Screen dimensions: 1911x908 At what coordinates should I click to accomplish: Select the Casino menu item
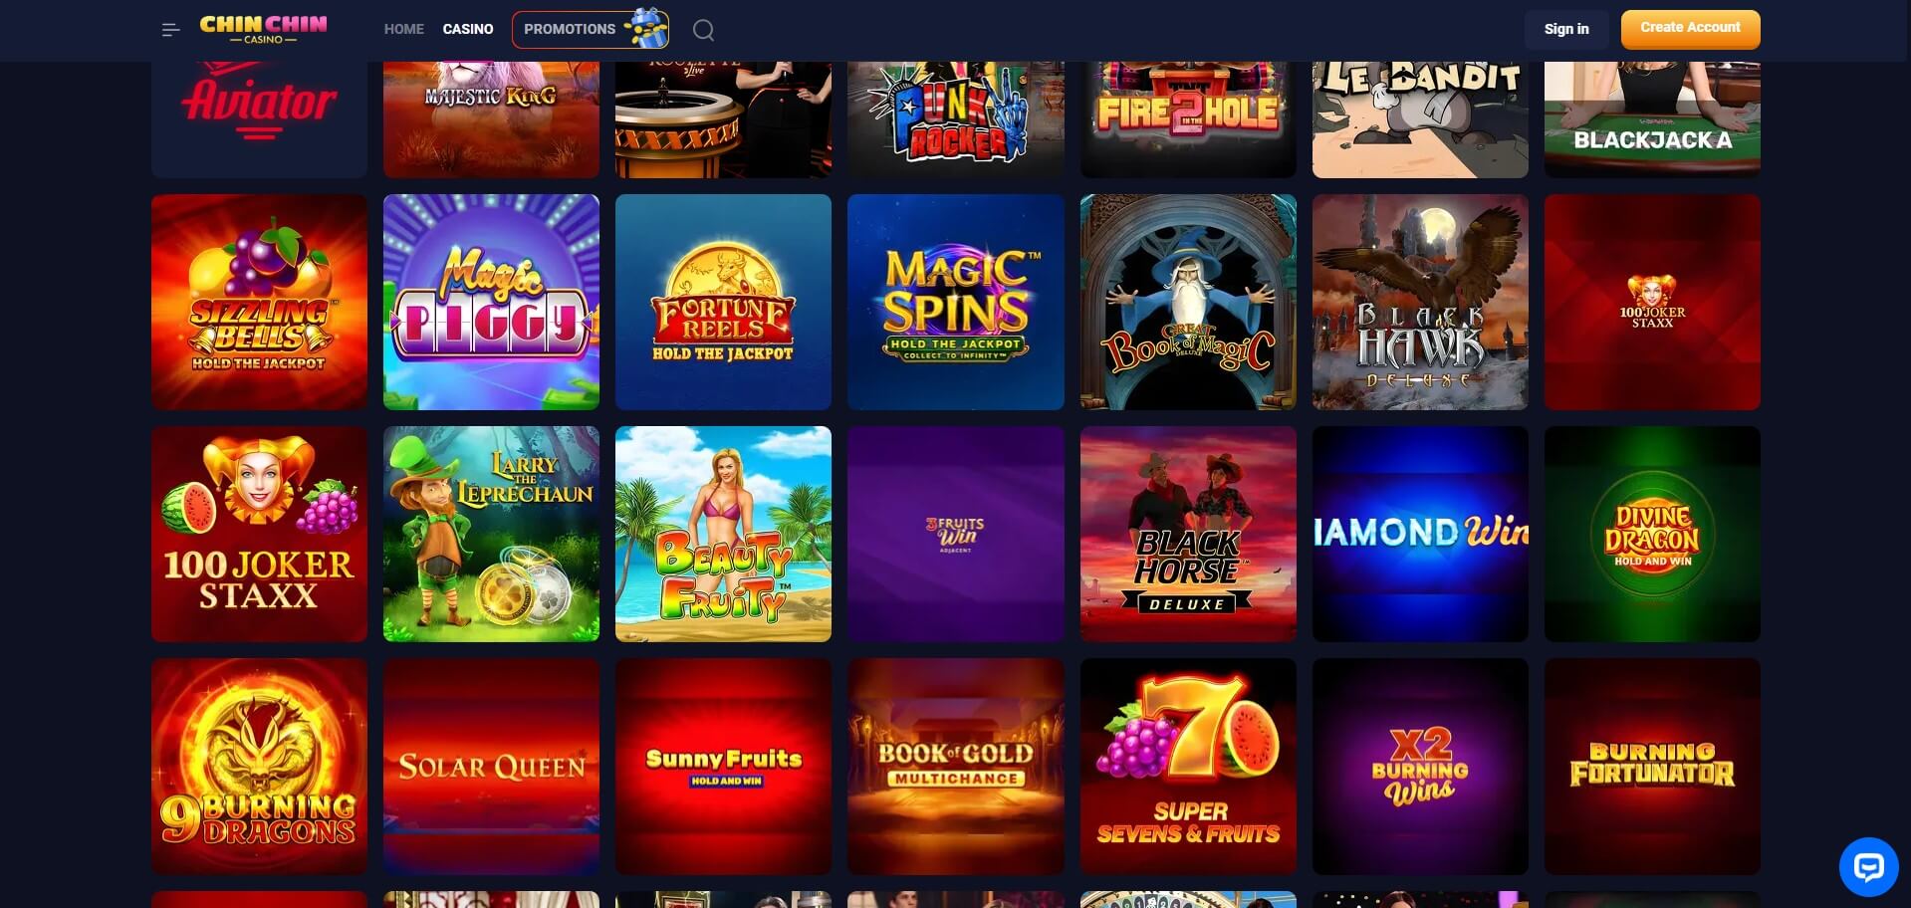[468, 29]
